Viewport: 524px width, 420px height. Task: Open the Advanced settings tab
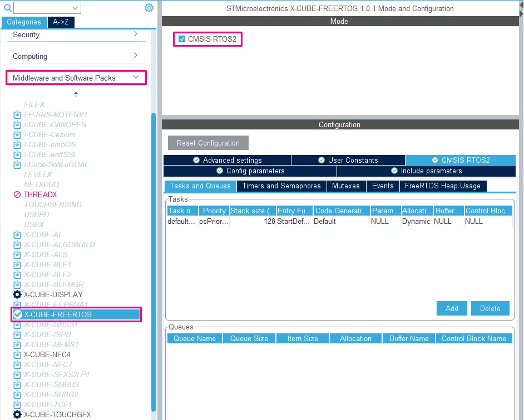[228, 160]
